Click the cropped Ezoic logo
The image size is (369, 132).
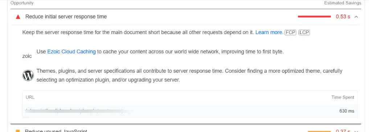tap(27, 56)
